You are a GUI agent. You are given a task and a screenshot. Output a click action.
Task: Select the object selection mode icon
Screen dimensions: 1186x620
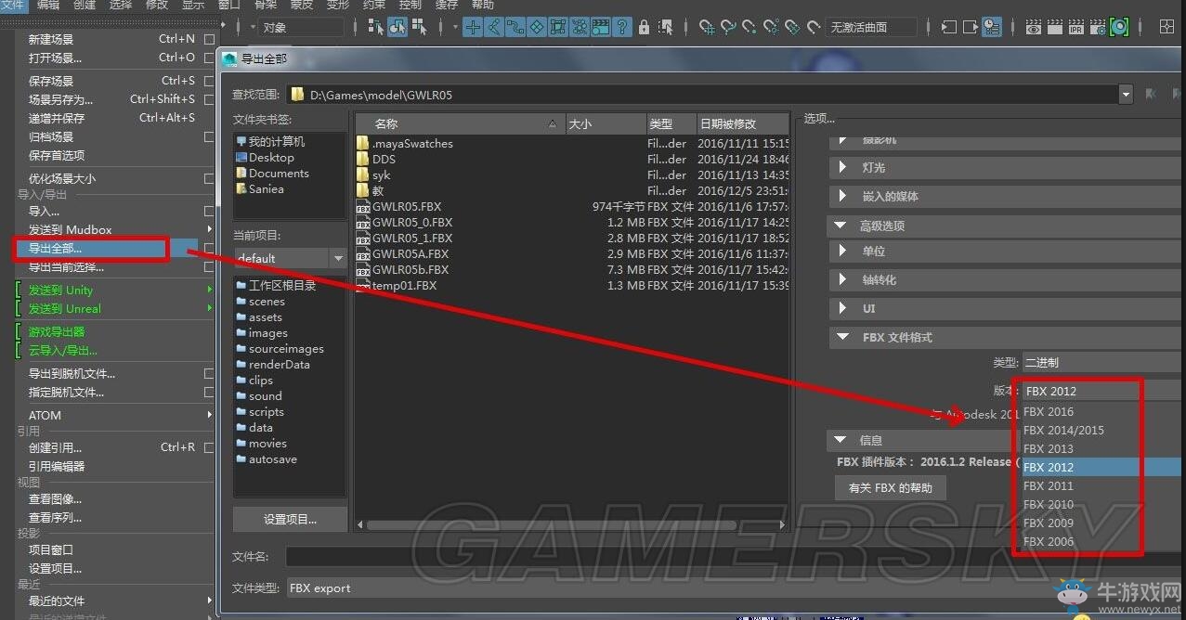tap(398, 27)
